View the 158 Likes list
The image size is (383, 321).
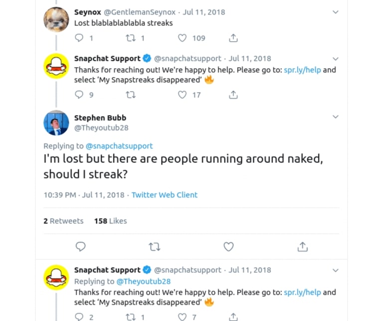click(110, 221)
